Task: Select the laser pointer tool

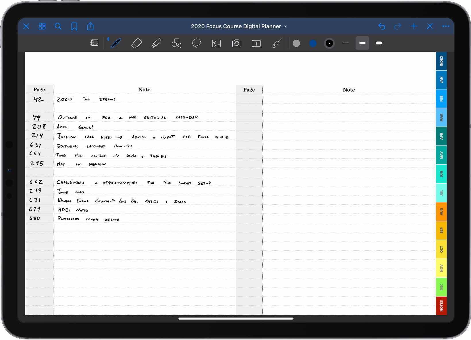Action: (277, 43)
